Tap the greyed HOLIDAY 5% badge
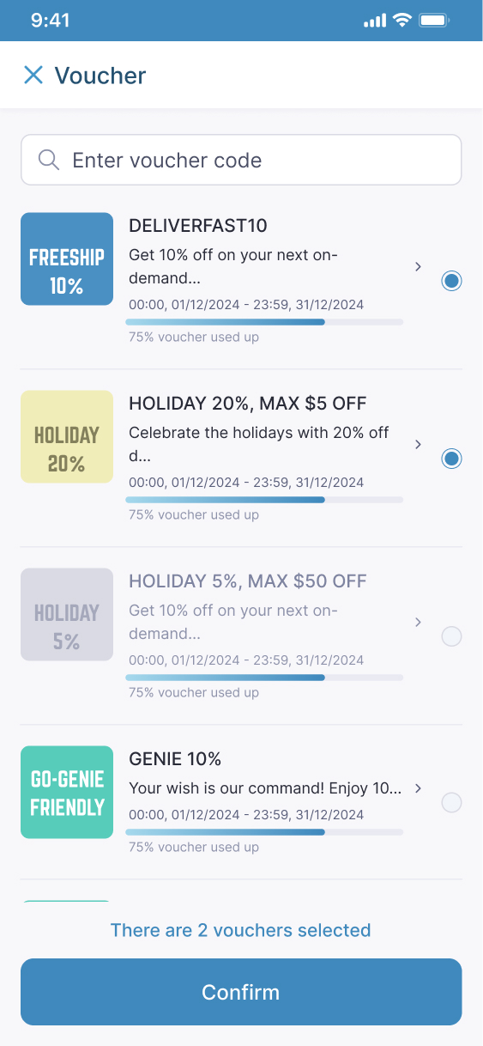The width and height of the screenshot is (483, 1046). pyautogui.click(x=67, y=614)
